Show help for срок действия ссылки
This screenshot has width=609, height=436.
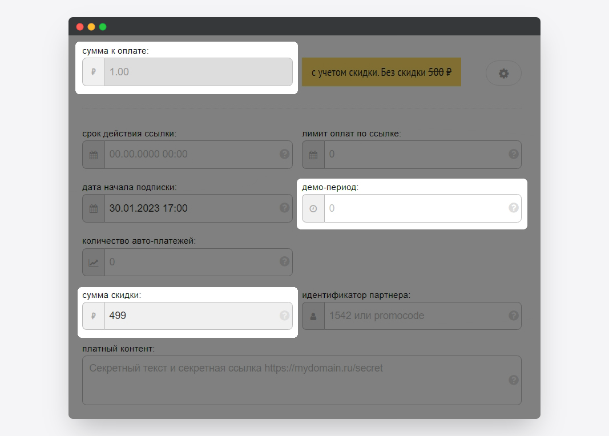coord(284,154)
